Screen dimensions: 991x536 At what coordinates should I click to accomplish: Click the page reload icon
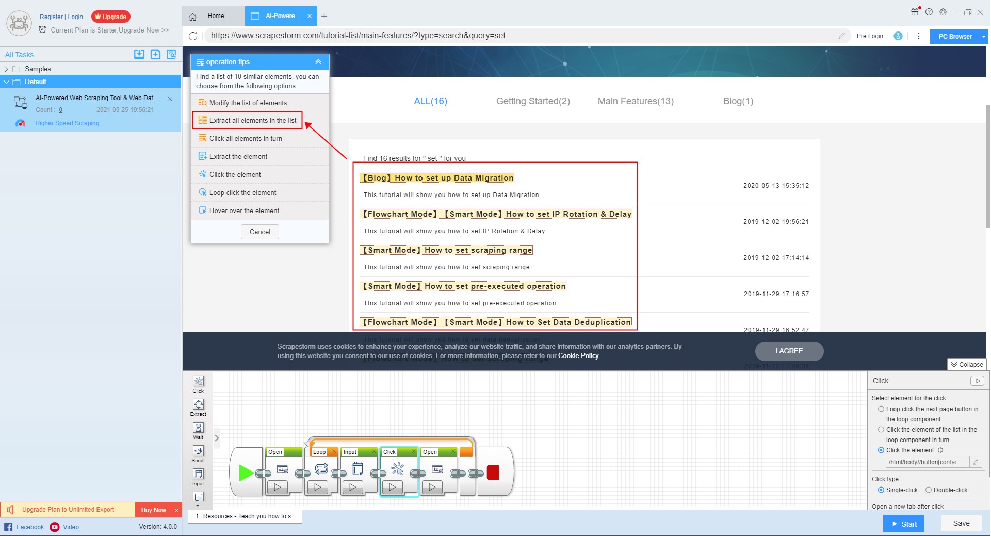(x=193, y=36)
